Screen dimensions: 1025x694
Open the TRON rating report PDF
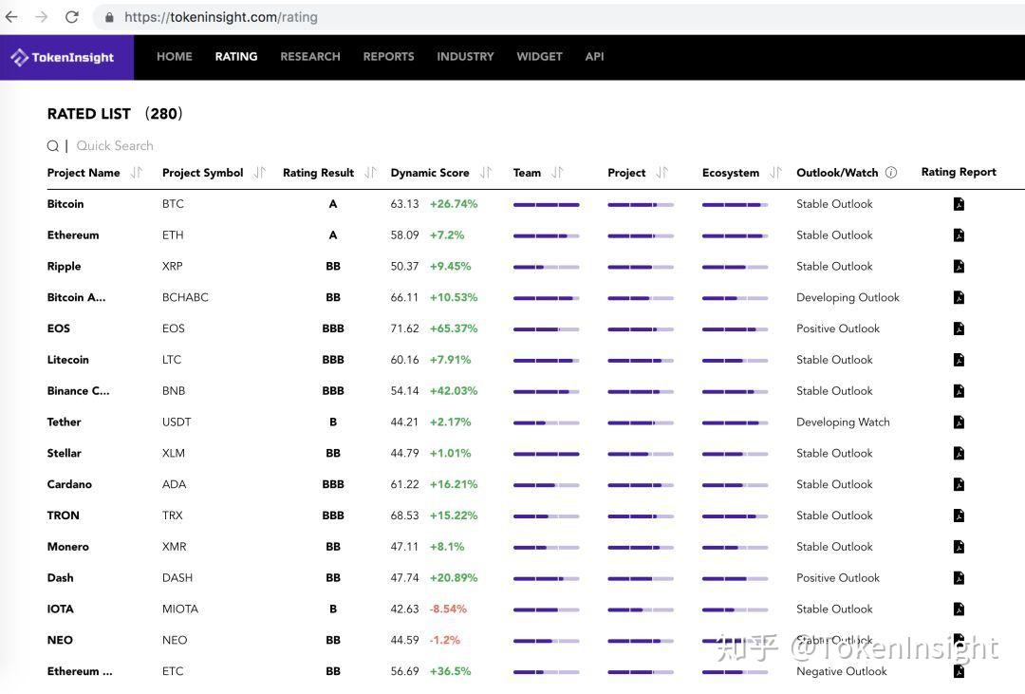(959, 515)
